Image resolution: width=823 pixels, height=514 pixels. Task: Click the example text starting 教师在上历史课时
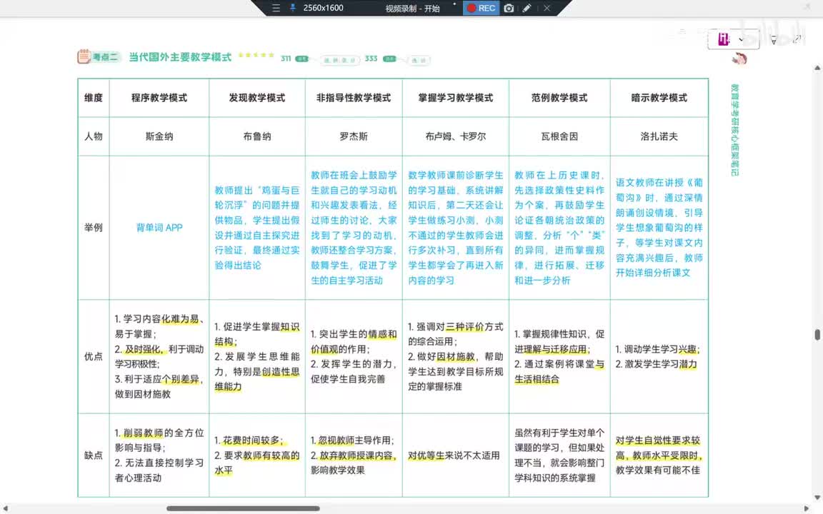559,228
